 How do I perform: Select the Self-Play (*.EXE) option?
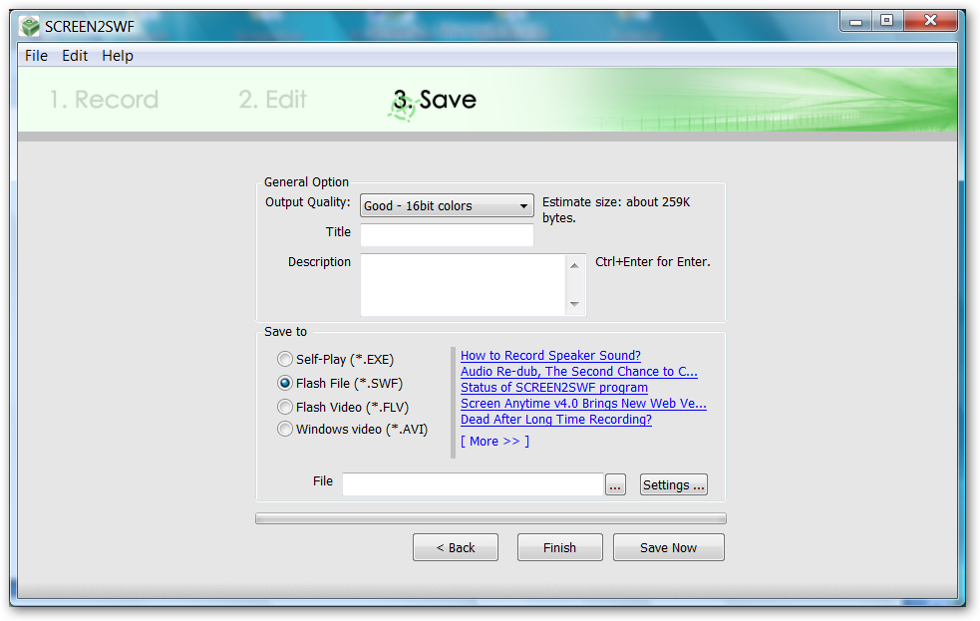click(x=336, y=359)
